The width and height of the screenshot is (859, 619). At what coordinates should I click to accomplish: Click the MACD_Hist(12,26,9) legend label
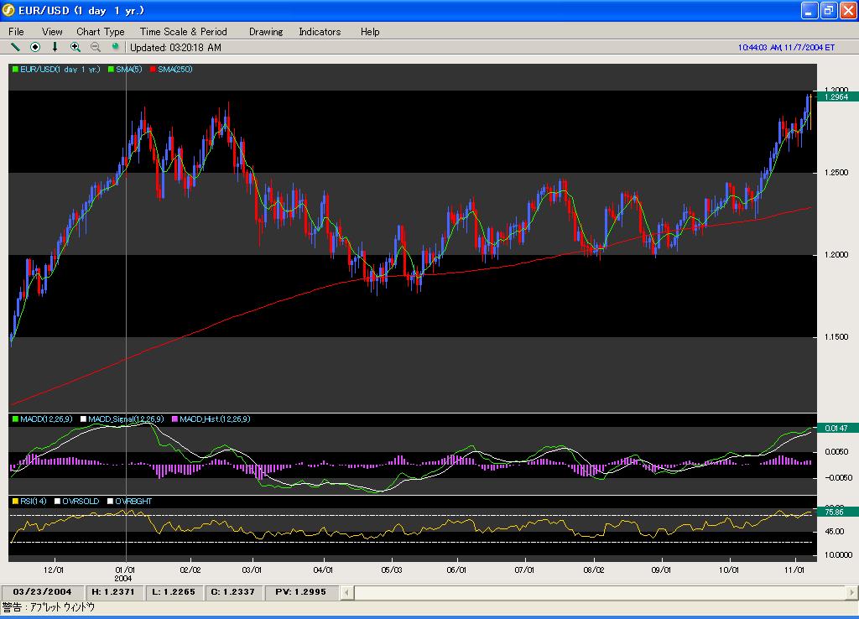(216, 419)
